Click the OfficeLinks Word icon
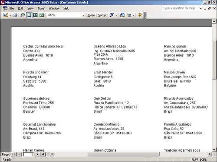 click(112, 15)
